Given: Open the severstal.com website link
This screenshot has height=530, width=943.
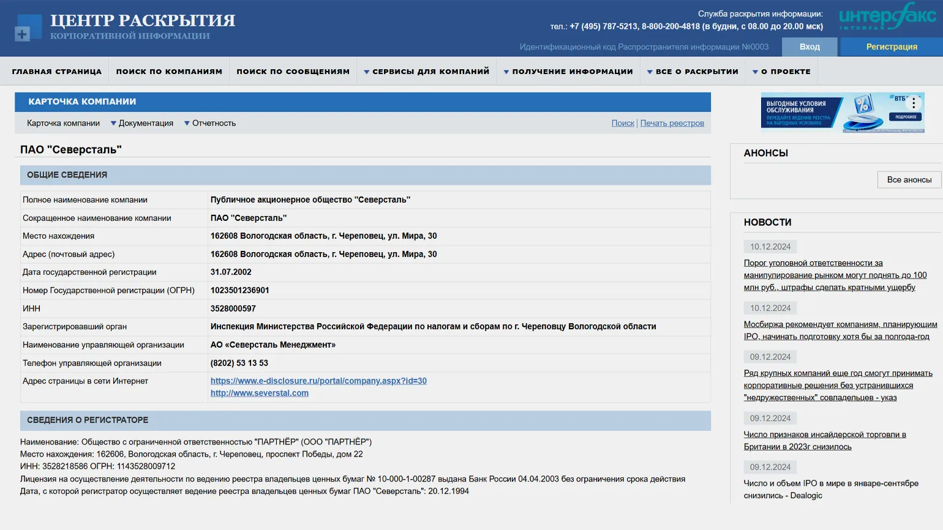Looking at the screenshot, I should point(260,393).
